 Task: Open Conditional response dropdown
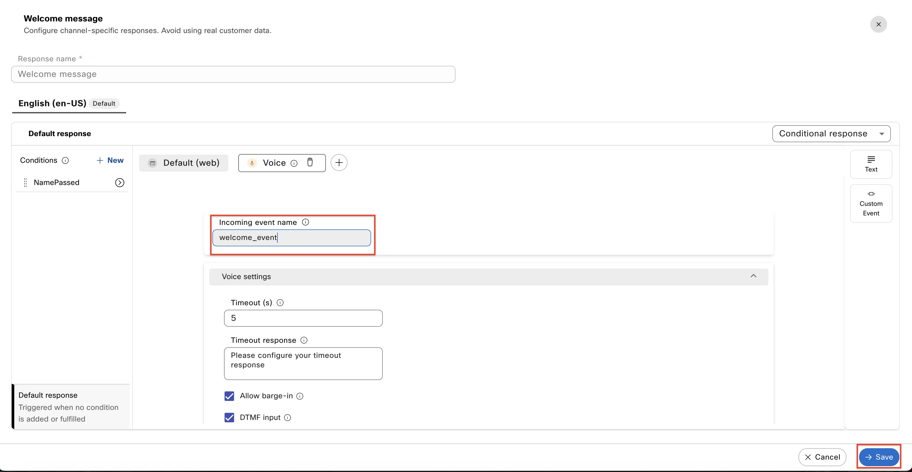[831, 134]
